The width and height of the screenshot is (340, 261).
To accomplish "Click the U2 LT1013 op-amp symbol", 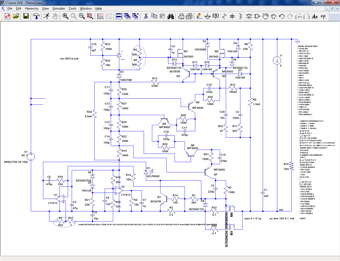I will point(119,190).
